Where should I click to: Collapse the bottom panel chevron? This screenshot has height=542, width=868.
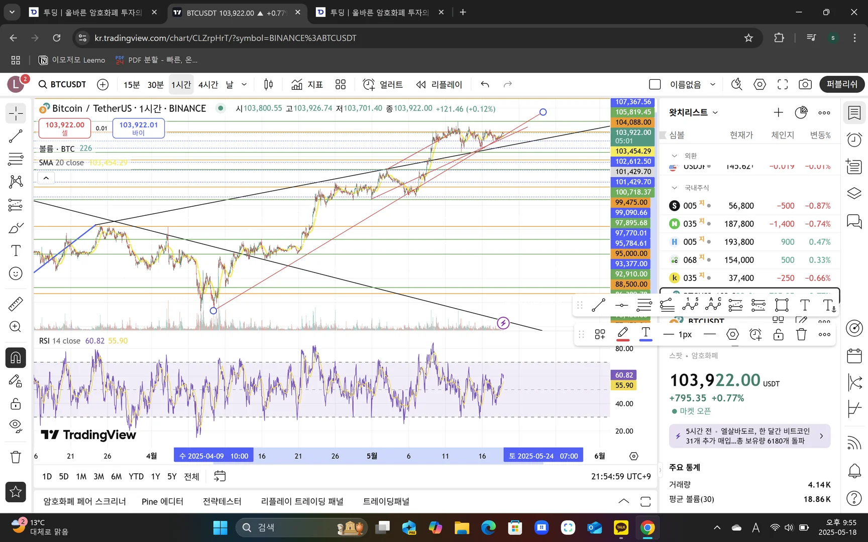(623, 501)
